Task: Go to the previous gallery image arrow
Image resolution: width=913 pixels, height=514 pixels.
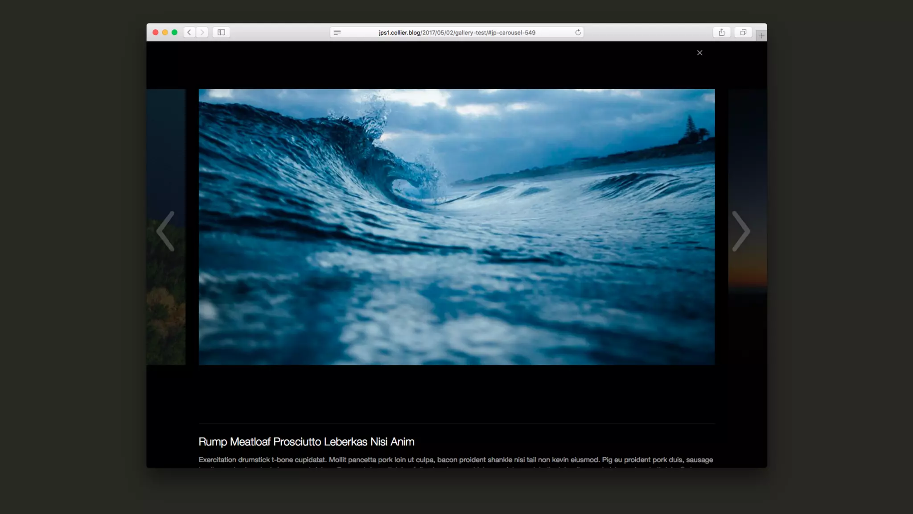Action: (165, 231)
